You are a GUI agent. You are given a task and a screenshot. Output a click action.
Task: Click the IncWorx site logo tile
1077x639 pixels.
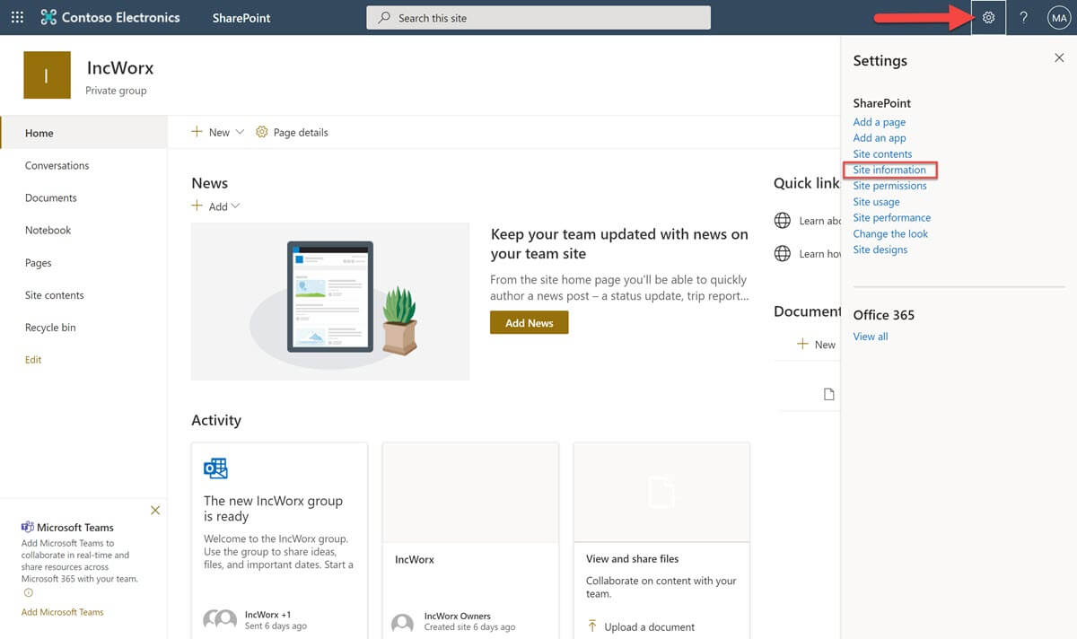pyautogui.click(x=47, y=75)
